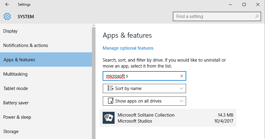
Task: Select Microsoft Solitaire Collection app entry
Action: coord(168,118)
